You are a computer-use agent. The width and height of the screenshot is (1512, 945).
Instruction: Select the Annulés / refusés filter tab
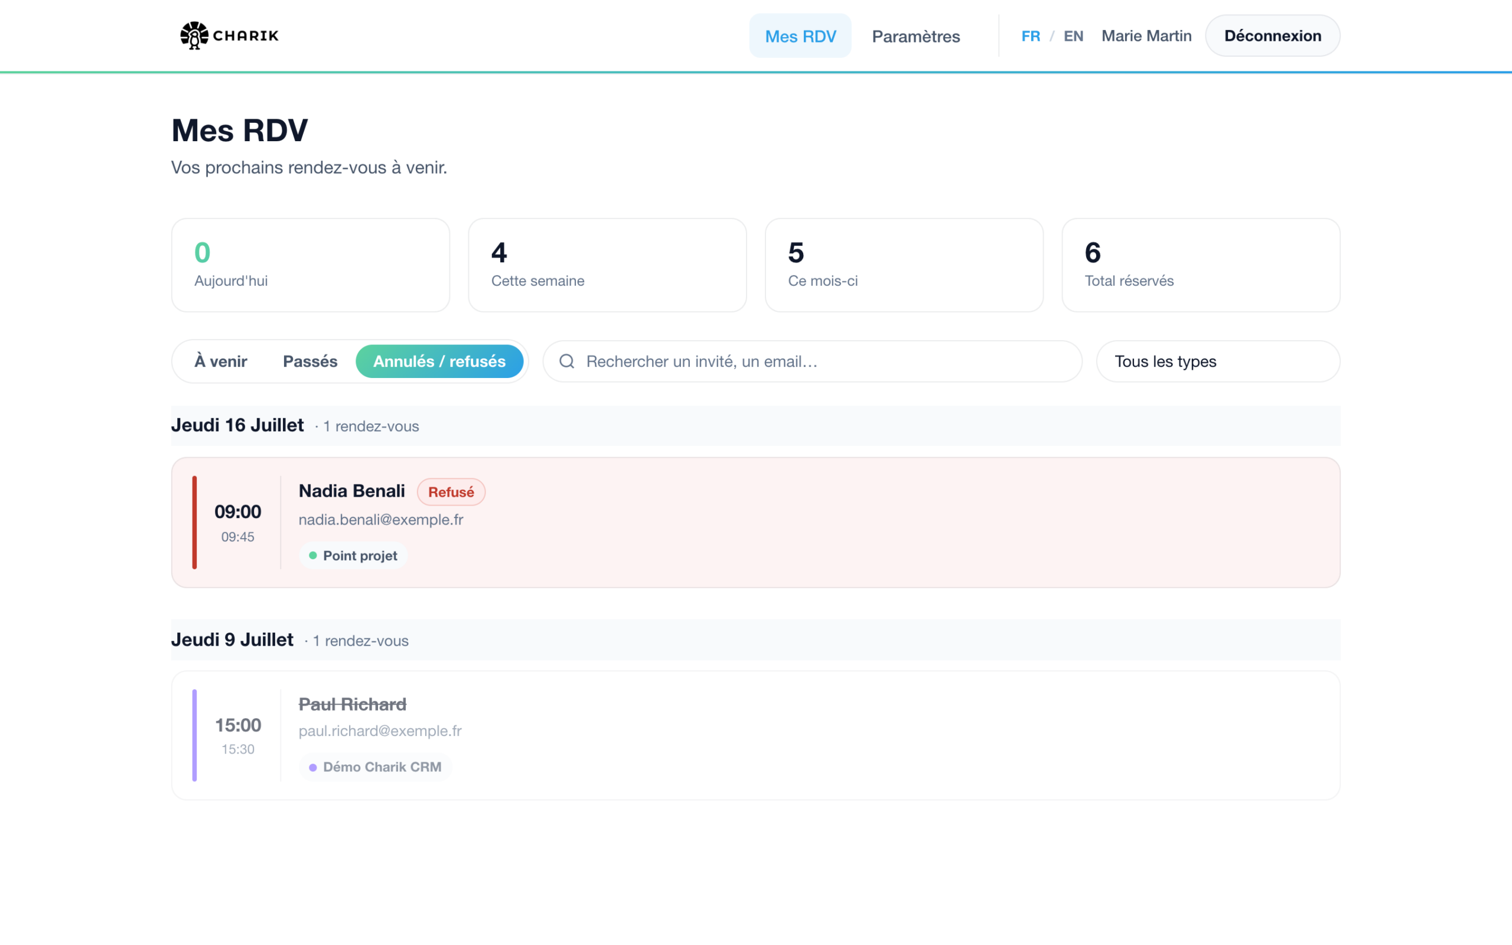[439, 361]
